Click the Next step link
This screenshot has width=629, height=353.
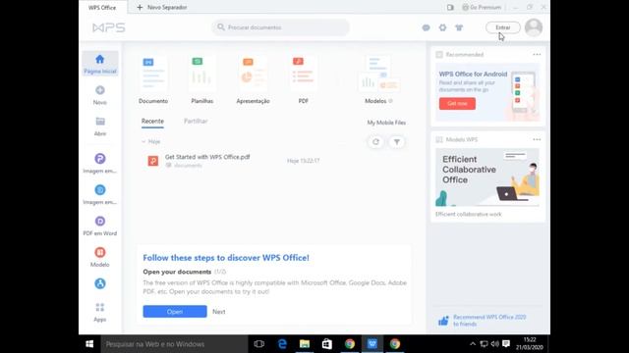218,312
